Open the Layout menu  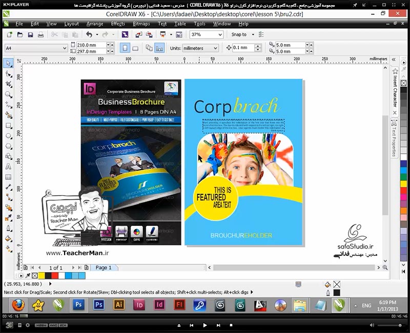point(71,24)
